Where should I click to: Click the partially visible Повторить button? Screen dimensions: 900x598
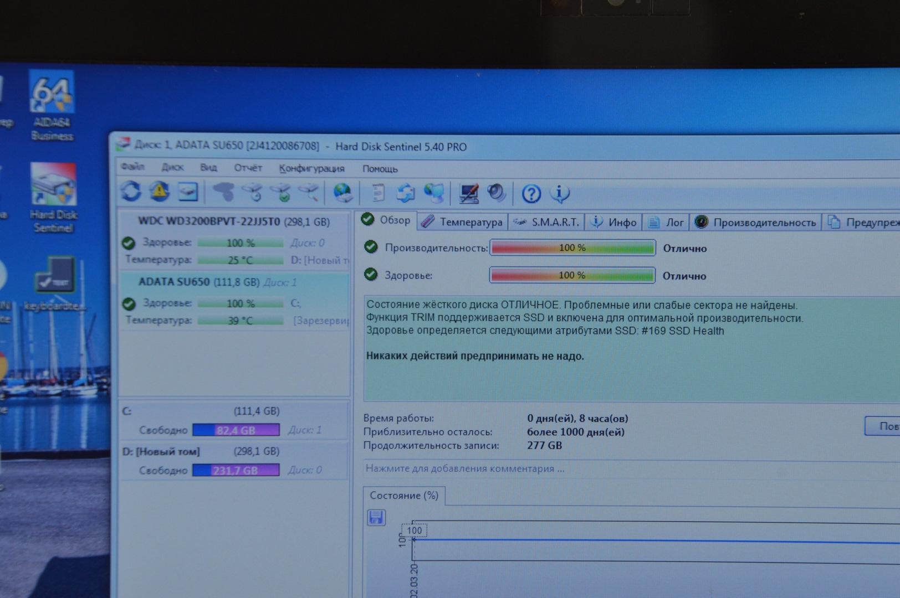pyautogui.click(x=882, y=426)
